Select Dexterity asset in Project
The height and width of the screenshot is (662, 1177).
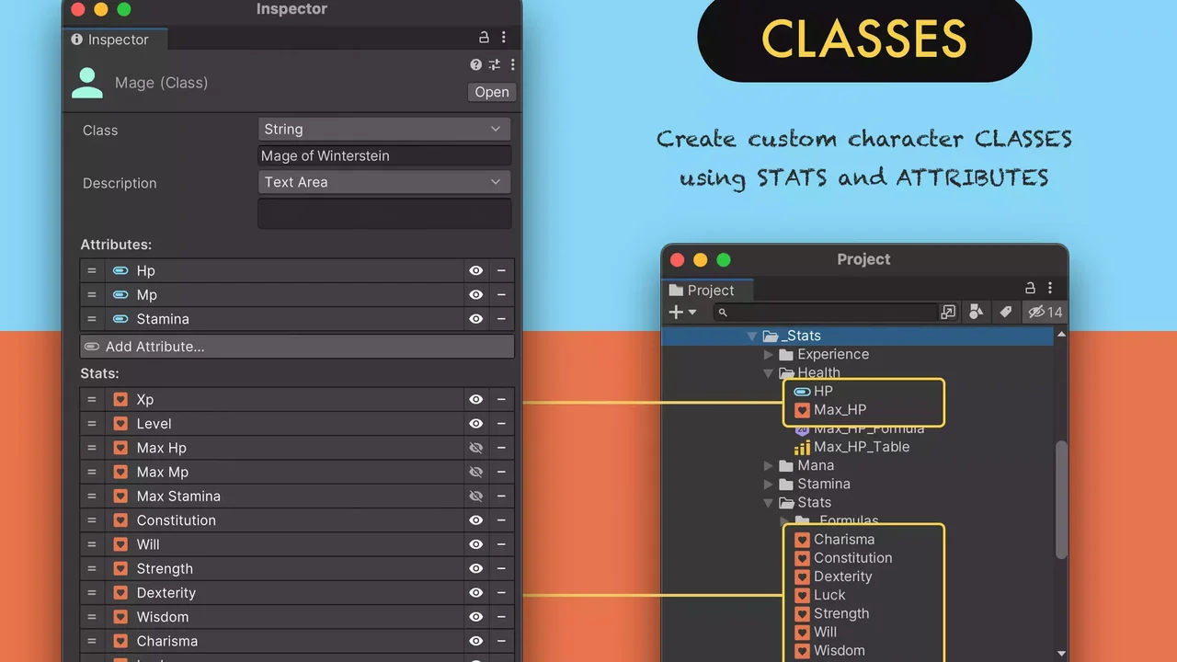(842, 576)
